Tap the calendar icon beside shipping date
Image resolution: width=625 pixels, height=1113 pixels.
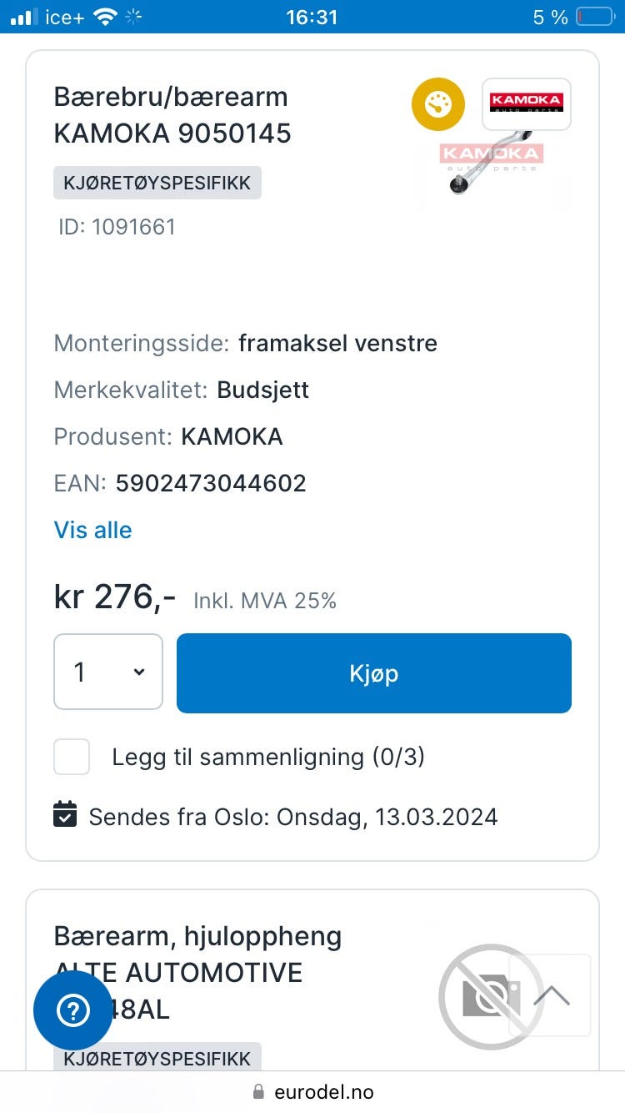coord(65,814)
